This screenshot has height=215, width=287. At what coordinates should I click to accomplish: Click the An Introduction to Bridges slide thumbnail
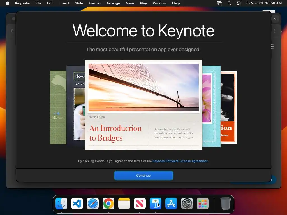pyautogui.click(x=143, y=105)
